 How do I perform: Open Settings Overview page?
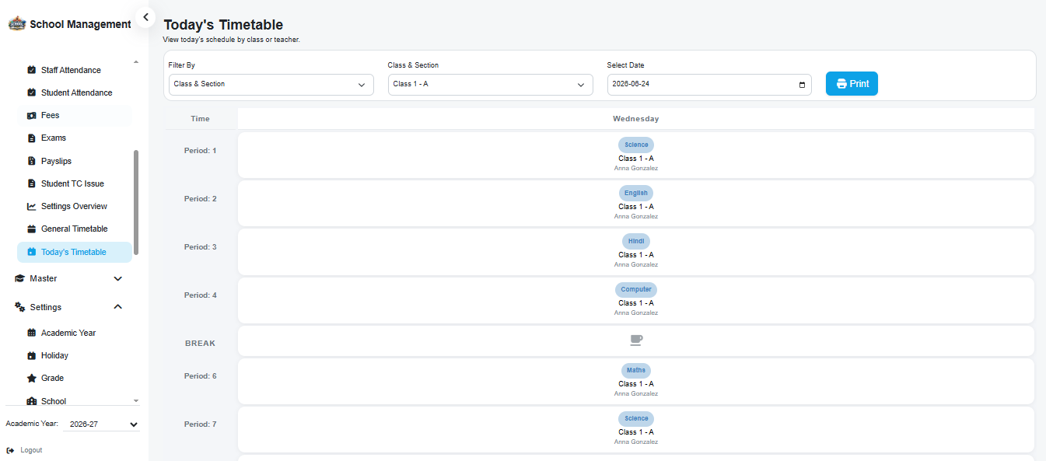tap(75, 206)
